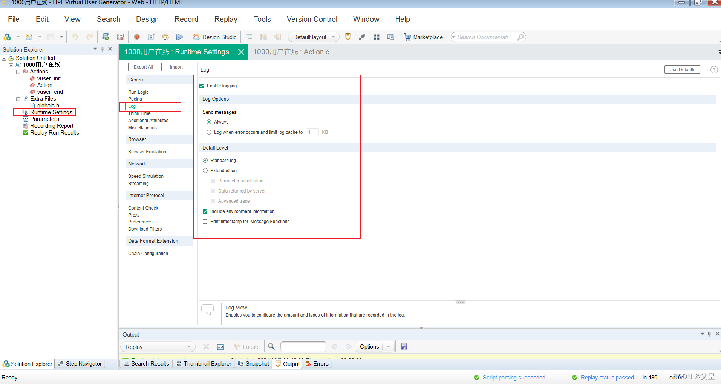Click the Snapshot pane icon in toolbar
Image resolution: width=721 pixels, height=384 pixels.
pos(391,37)
